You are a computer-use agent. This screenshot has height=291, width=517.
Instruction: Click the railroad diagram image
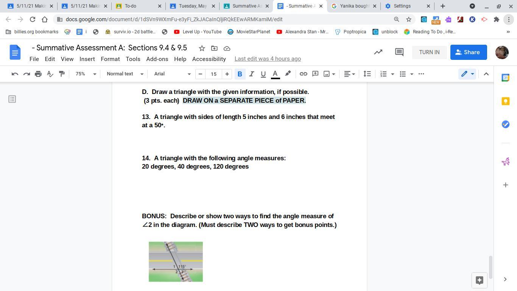pos(176,261)
